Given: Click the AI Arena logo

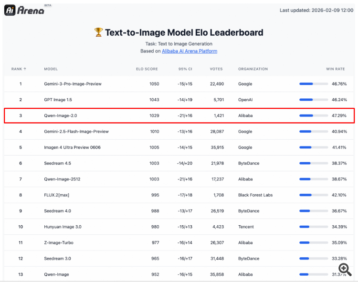Looking at the screenshot, I should [x=24, y=10].
